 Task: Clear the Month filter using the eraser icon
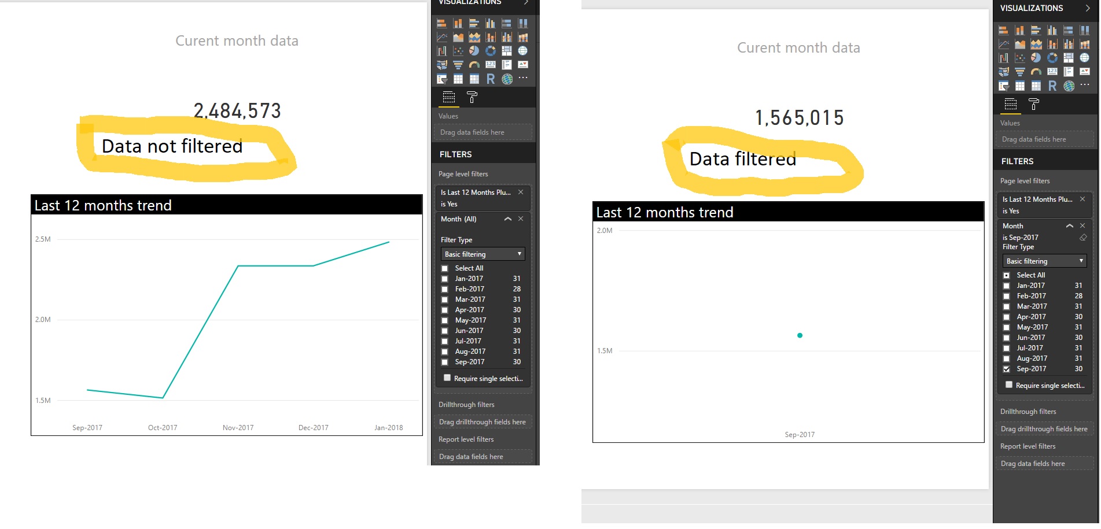pyautogui.click(x=1083, y=238)
